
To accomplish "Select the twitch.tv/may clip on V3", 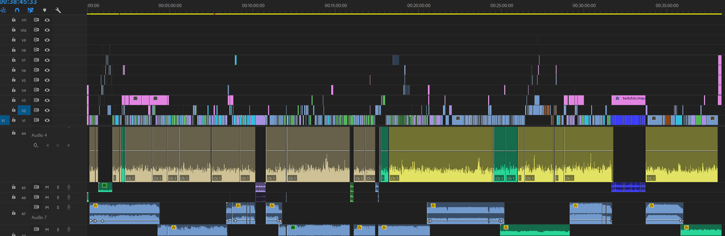I will pos(629,100).
